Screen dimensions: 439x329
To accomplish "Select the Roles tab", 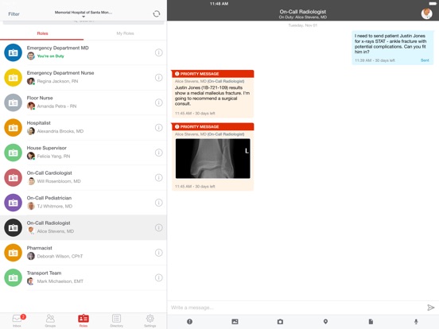I will coord(42,33).
